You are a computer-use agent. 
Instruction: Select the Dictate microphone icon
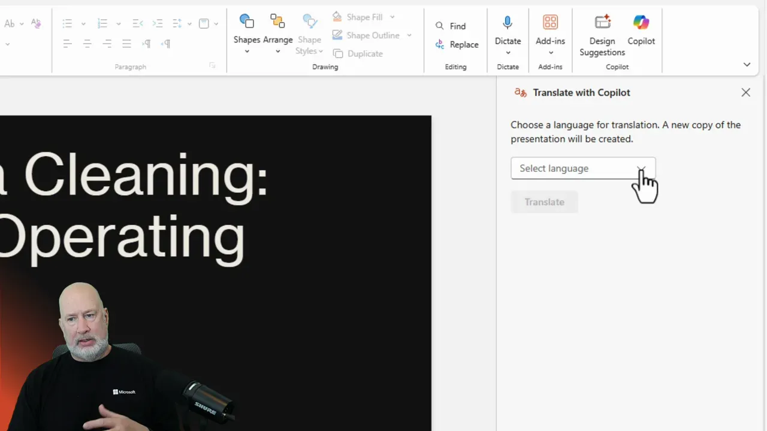coord(508,22)
